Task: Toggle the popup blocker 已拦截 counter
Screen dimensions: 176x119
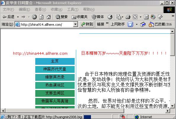Action: [160, 24]
